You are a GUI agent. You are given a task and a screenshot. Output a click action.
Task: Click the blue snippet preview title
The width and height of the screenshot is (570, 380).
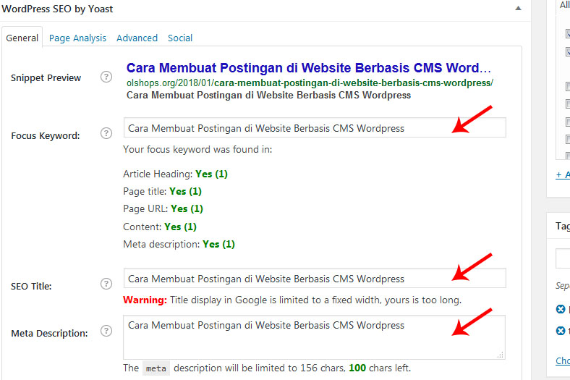(309, 68)
